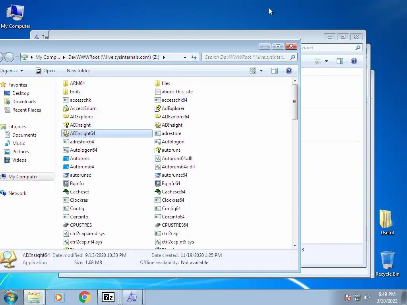
Task: Select the CPUSTRES application icon
Action: coord(66,225)
